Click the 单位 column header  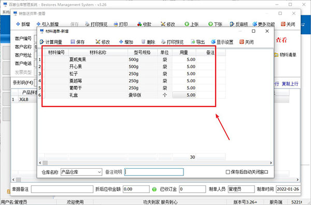[165, 52]
